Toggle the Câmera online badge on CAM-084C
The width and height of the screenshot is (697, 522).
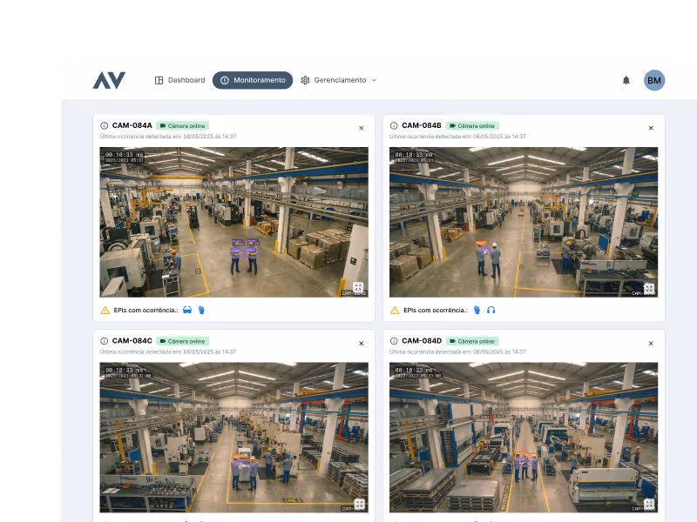pos(181,341)
